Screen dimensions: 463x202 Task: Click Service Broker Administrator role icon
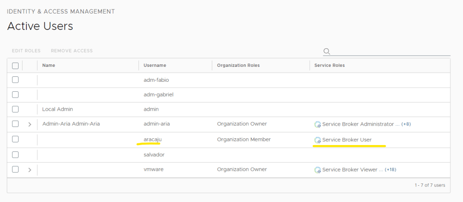[x=318, y=124]
